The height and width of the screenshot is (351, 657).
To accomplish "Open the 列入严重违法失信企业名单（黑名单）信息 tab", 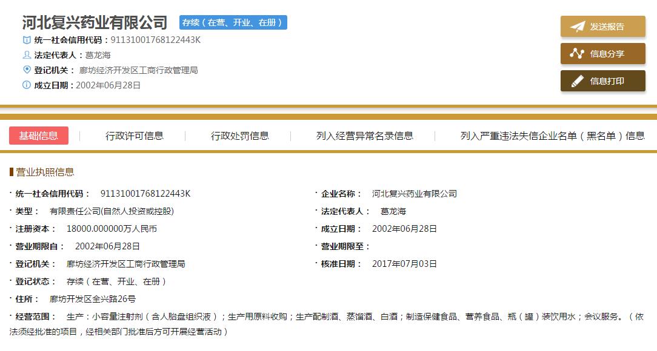I will click(x=552, y=136).
